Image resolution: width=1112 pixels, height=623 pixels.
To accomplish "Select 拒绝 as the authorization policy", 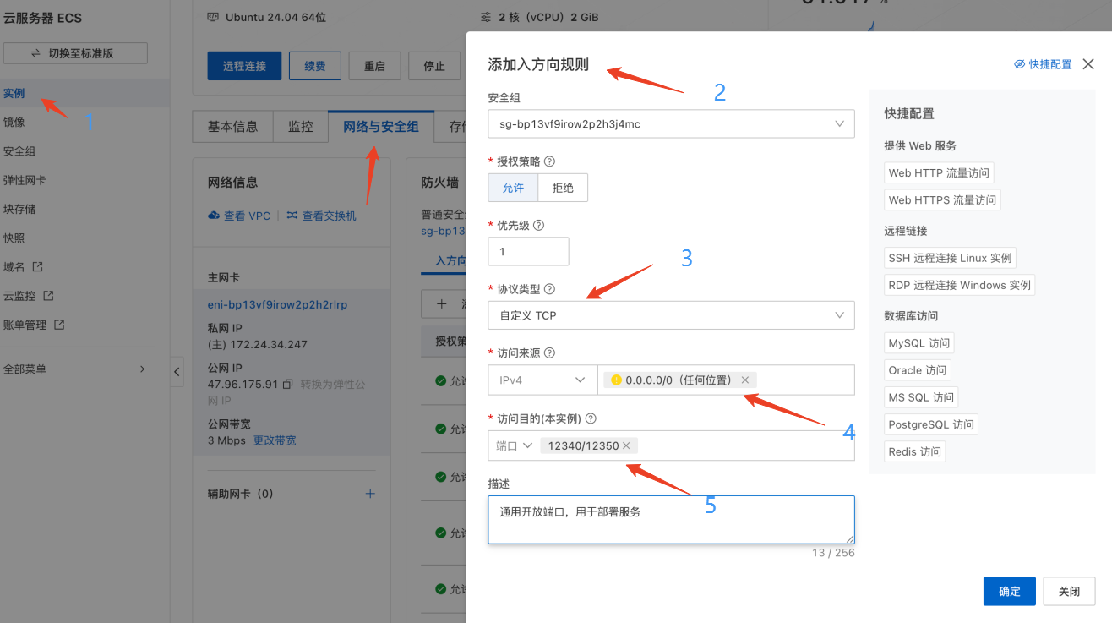I will point(563,187).
